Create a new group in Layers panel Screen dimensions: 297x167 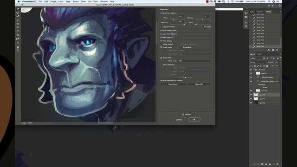(270, 164)
